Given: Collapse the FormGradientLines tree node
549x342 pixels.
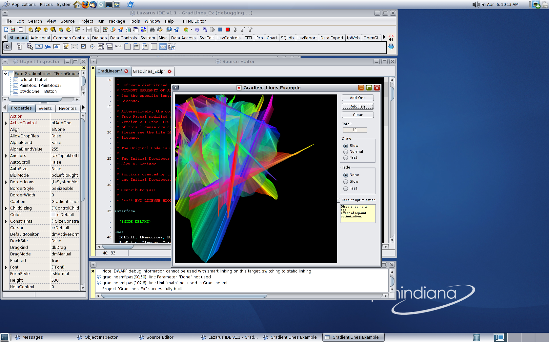Looking at the screenshot, I should tap(5, 74).
